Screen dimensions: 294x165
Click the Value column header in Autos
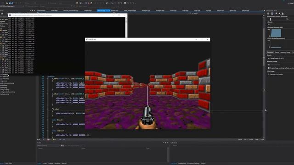84,148
